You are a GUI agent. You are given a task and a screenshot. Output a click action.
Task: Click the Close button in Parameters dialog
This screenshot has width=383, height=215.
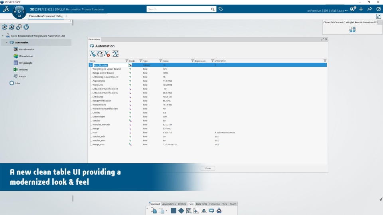pyautogui.click(x=207, y=168)
